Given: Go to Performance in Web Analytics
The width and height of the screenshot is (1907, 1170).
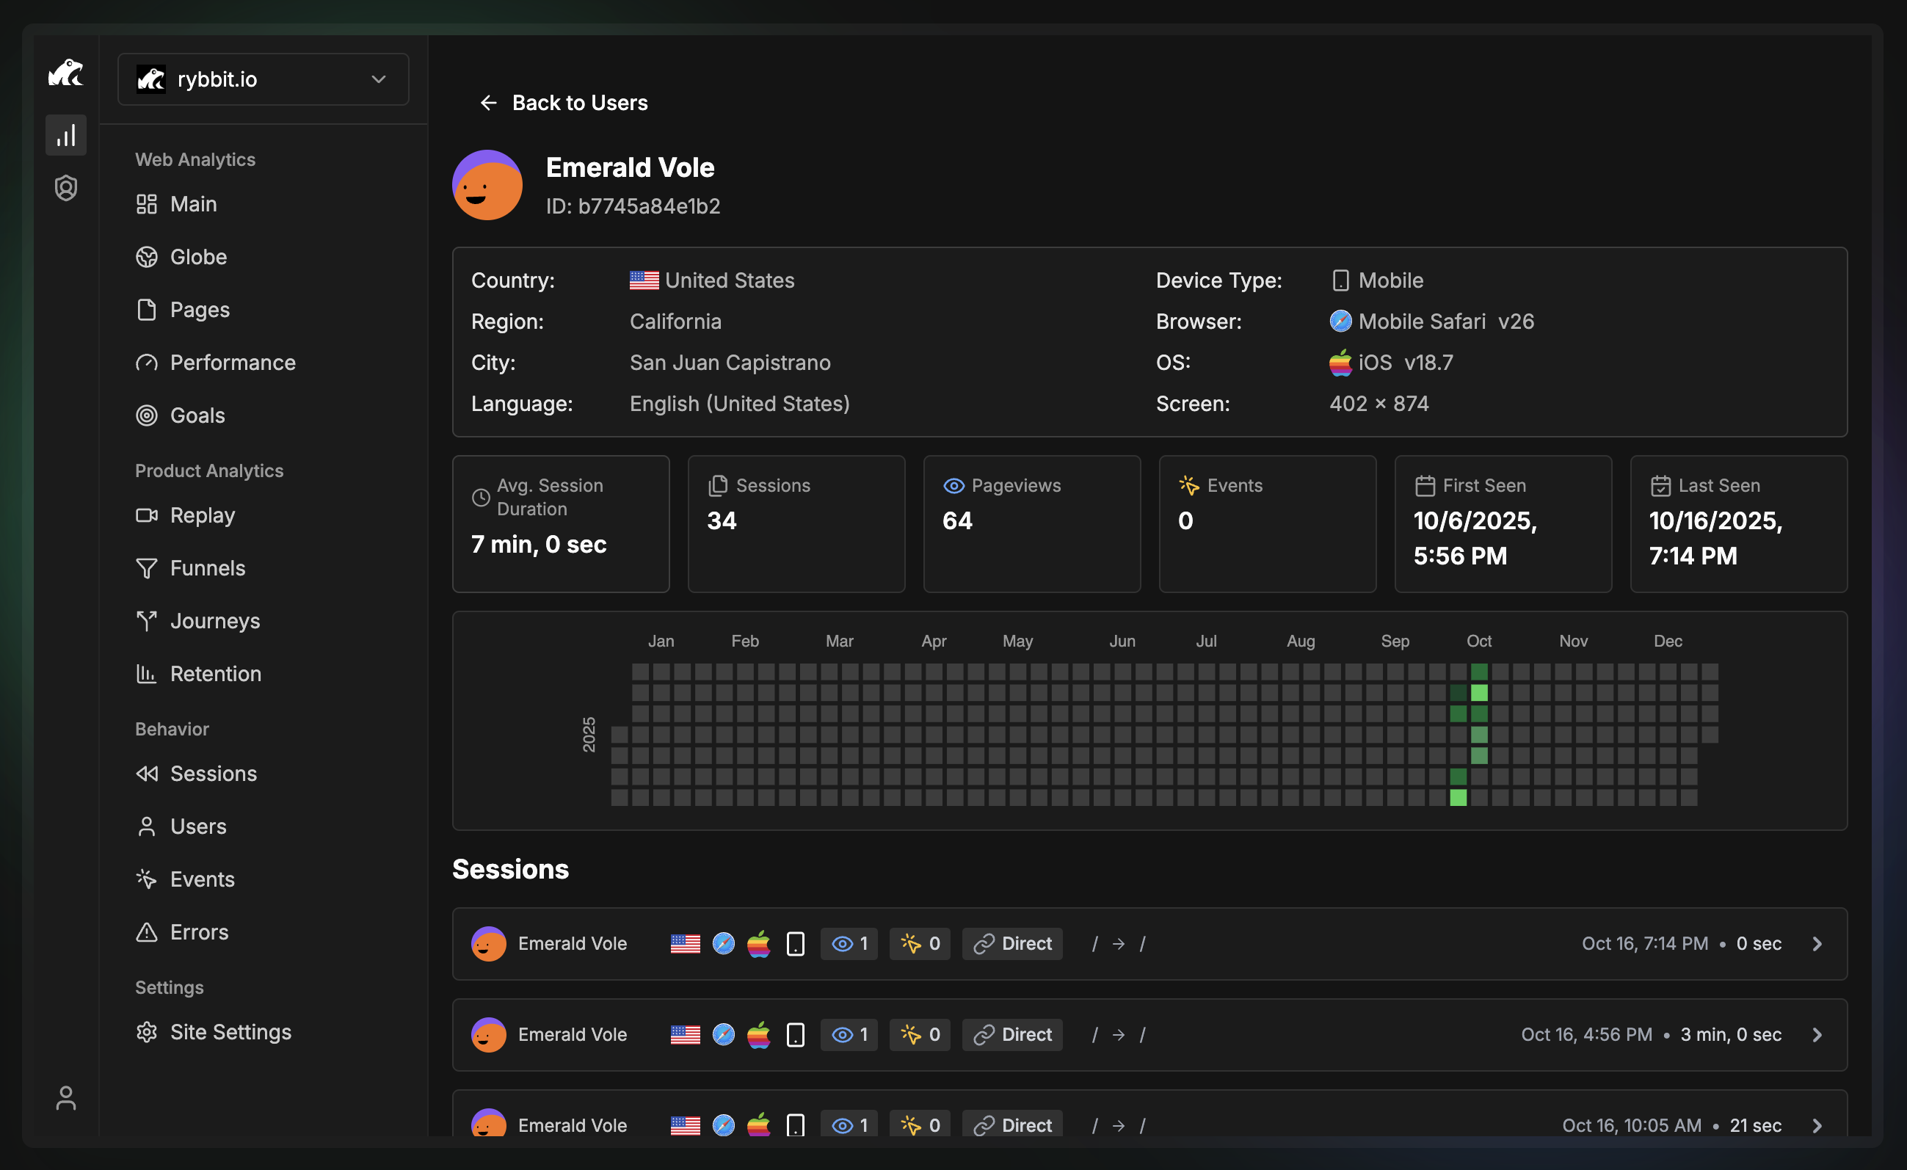Looking at the screenshot, I should pyautogui.click(x=232, y=363).
